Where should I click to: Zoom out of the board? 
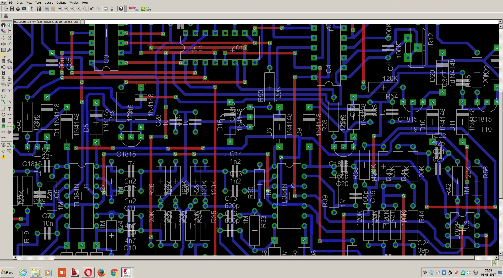(73, 9)
